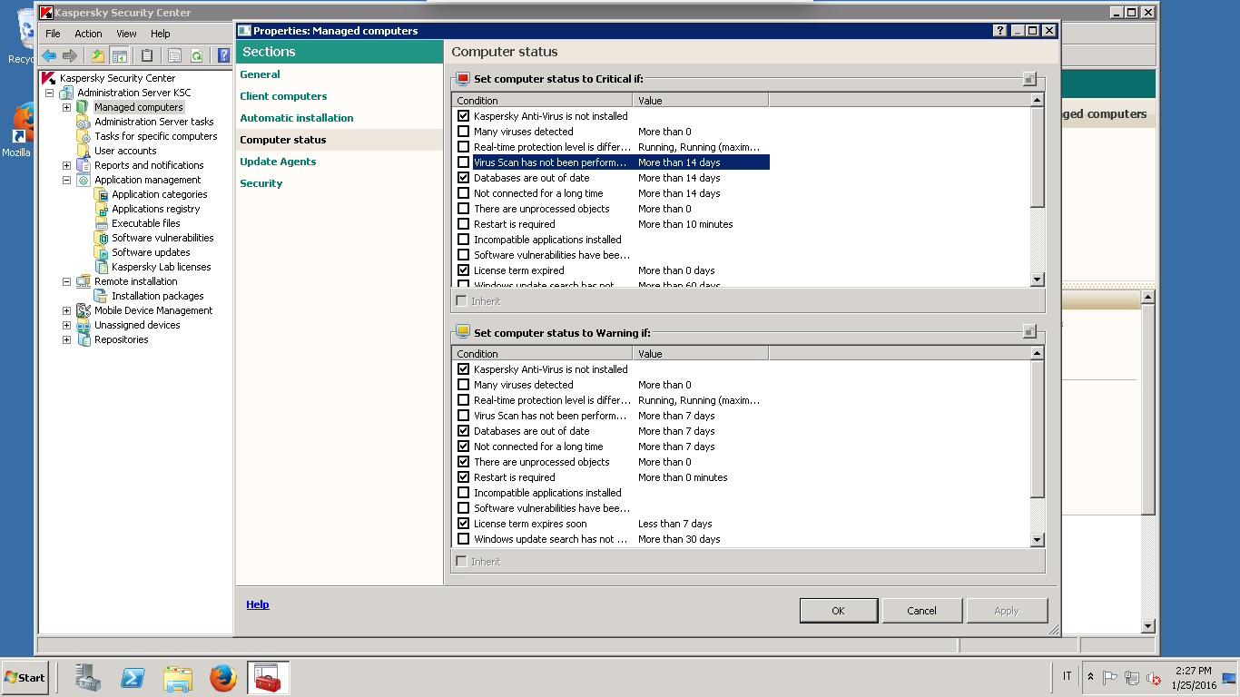
Task: Open Windows Explorer from the taskbar
Action: point(178,677)
